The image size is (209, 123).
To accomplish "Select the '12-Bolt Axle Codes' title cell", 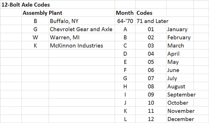I will click(26, 5).
